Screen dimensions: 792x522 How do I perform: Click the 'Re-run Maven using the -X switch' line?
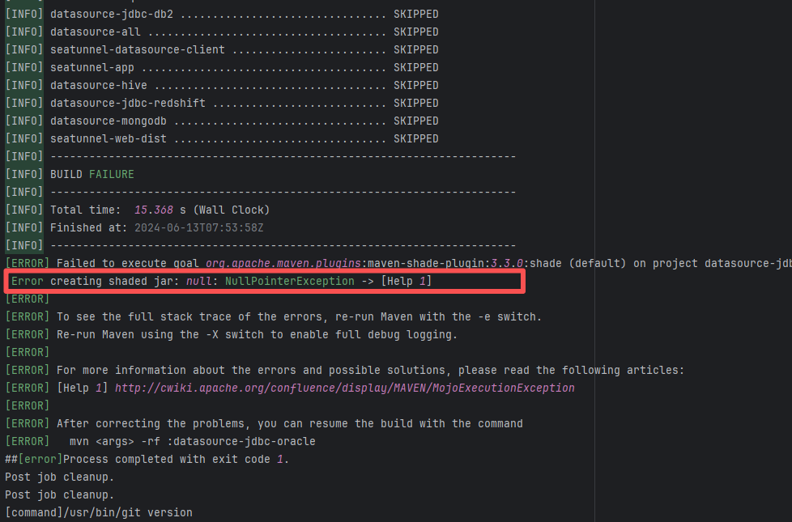click(257, 334)
